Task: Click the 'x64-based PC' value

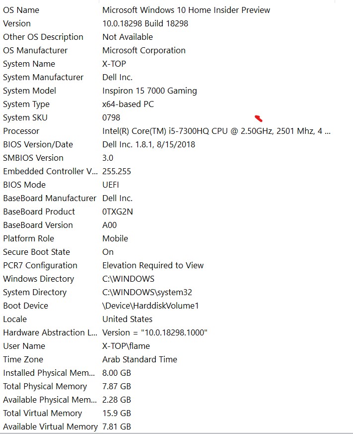Action: coord(128,105)
